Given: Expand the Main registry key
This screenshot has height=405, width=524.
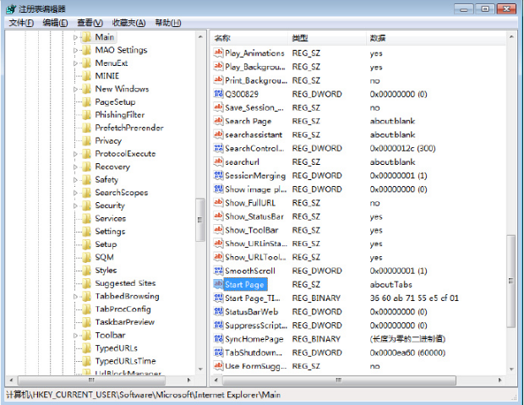Looking at the screenshot, I should click(x=75, y=37).
